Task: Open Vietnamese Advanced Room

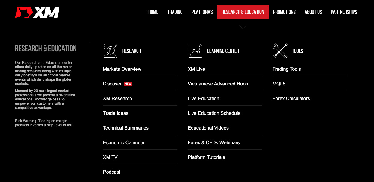Action: pyautogui.click(x=219, y=84)
